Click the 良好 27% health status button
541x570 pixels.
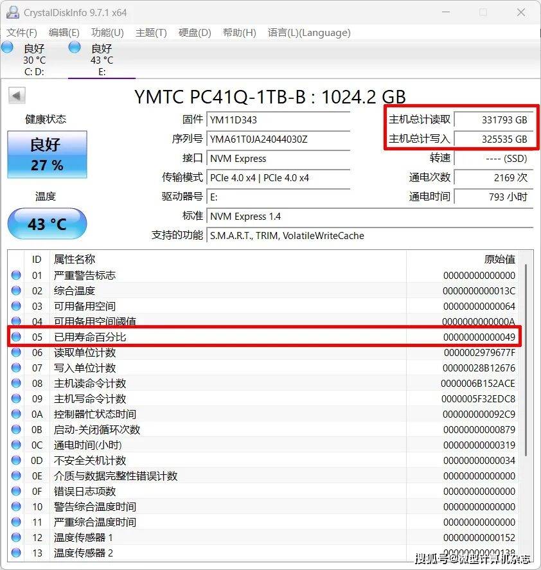pos(47,155)
